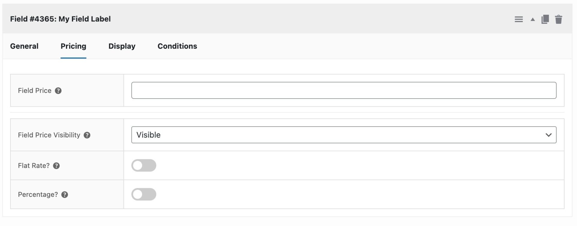Click inside the Field Price input box
Viewport: 577px width, 226px height.
[343, 90]
